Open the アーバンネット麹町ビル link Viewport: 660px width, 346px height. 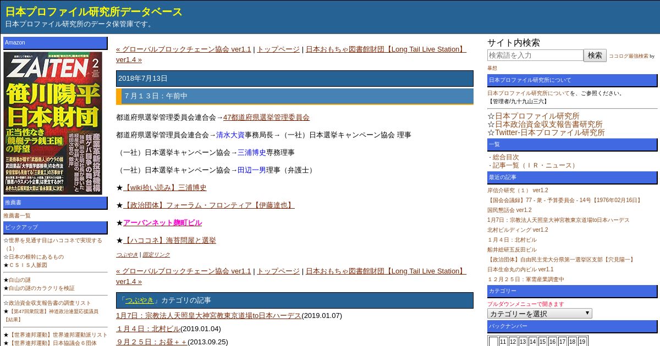[163, 222]
